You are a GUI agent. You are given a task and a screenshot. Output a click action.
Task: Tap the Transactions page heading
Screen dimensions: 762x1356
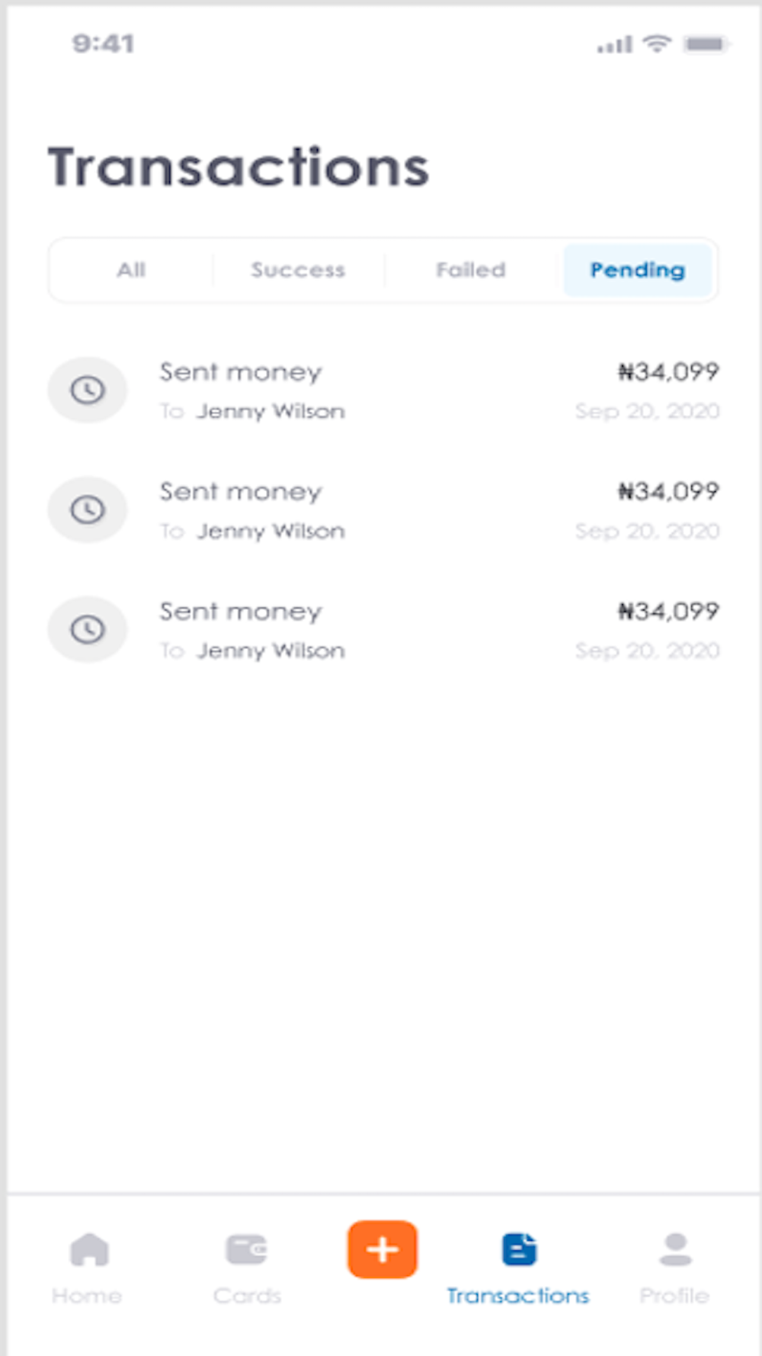click(239, 168)
